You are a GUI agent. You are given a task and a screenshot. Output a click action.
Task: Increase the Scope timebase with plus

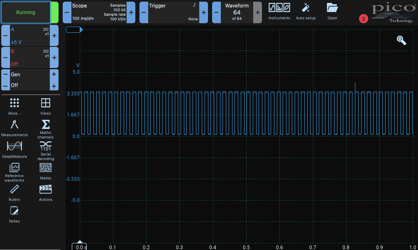(x=131, y=12)
